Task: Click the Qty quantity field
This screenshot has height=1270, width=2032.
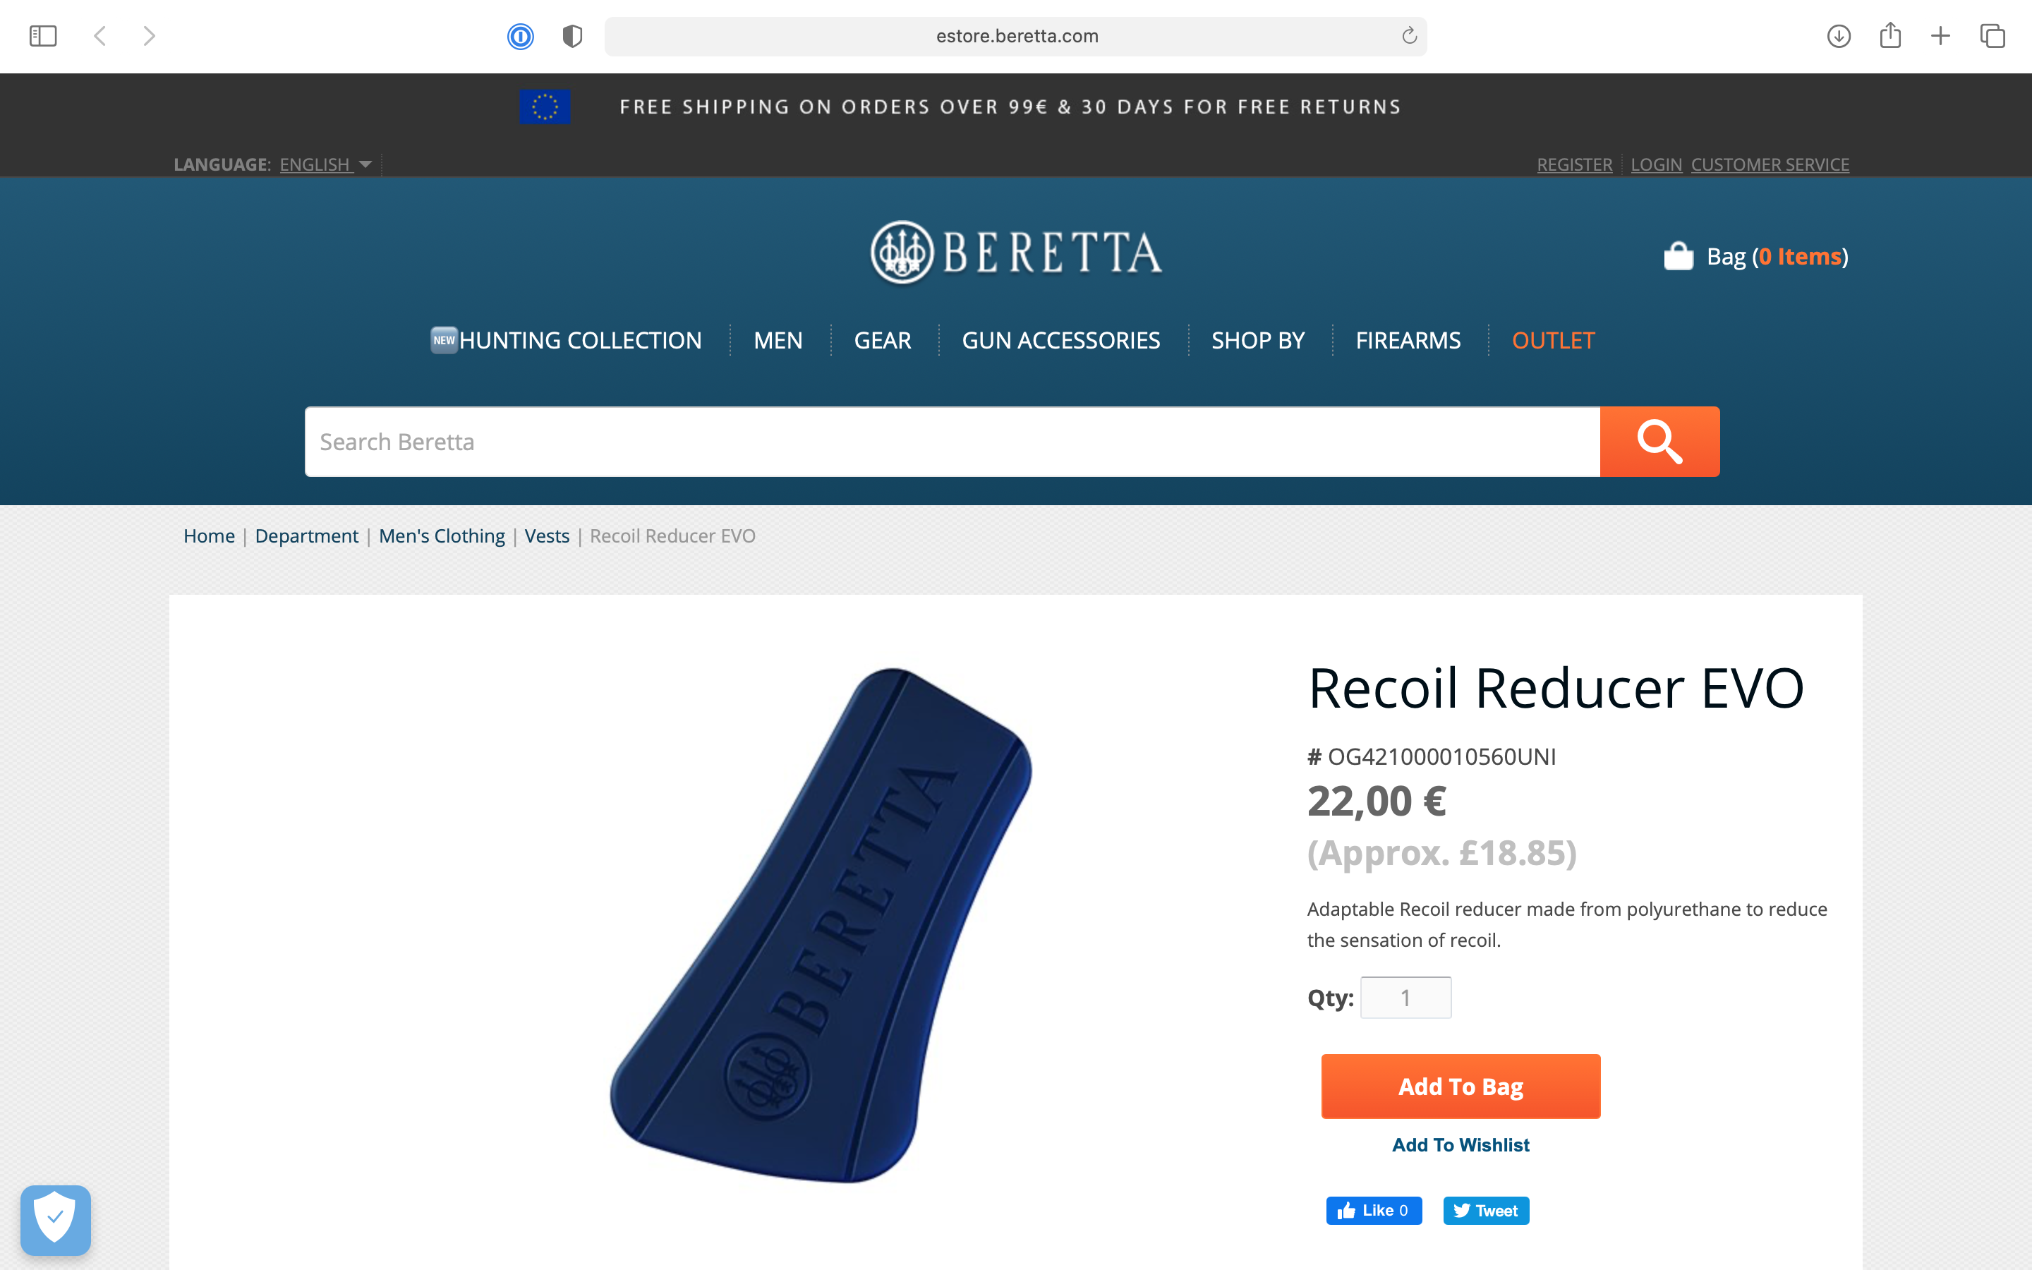Action: 1405,998
